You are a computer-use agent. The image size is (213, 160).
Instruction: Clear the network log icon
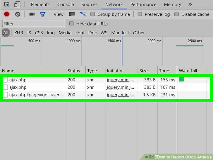18,14
